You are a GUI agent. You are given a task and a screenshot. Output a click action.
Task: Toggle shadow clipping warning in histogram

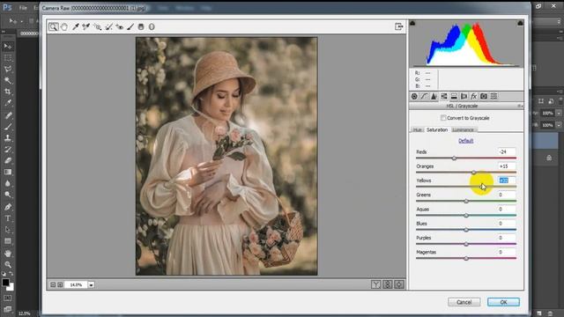412,24
